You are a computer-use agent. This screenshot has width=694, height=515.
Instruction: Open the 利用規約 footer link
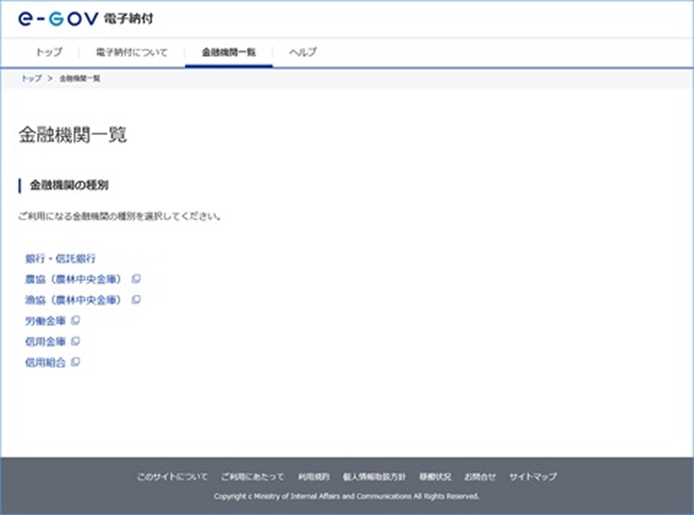click(x=314, y=477)
